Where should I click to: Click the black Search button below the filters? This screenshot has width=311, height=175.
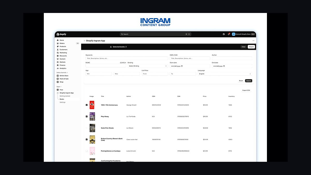(249, 81)
